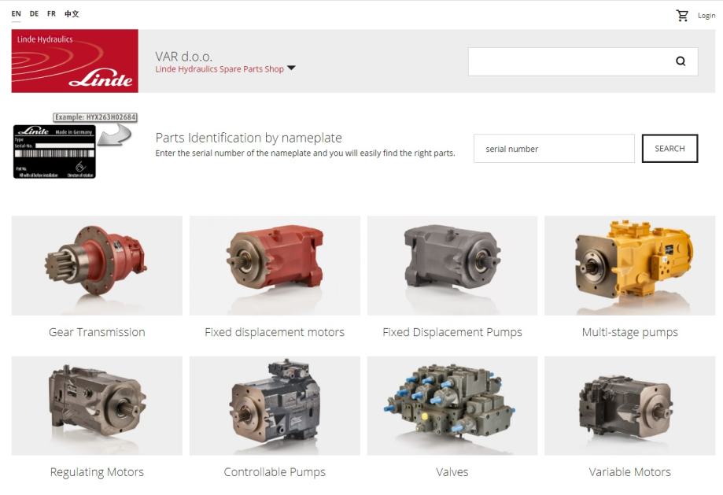Click the Fixed Displacement Pumps label

[x=452, y=332]
